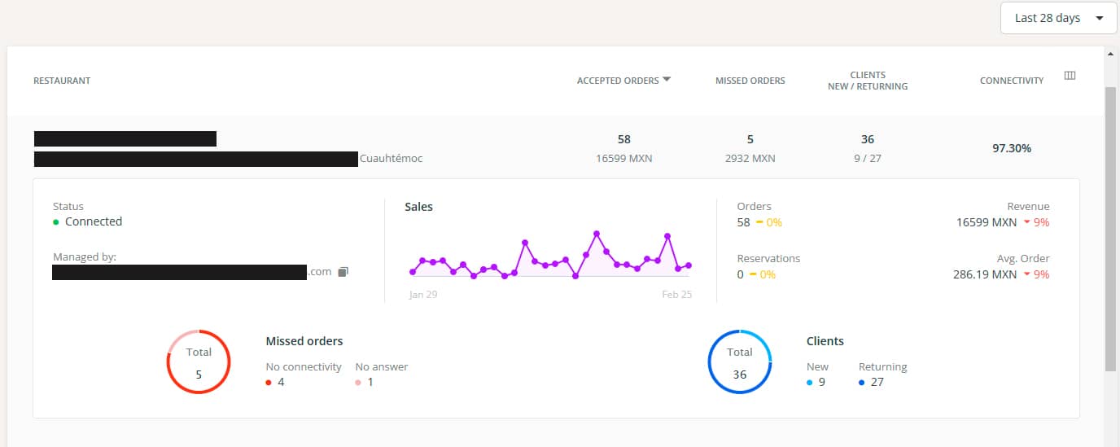
Task: Click the 286.19 MXN average order value
Action: point(985,274)
